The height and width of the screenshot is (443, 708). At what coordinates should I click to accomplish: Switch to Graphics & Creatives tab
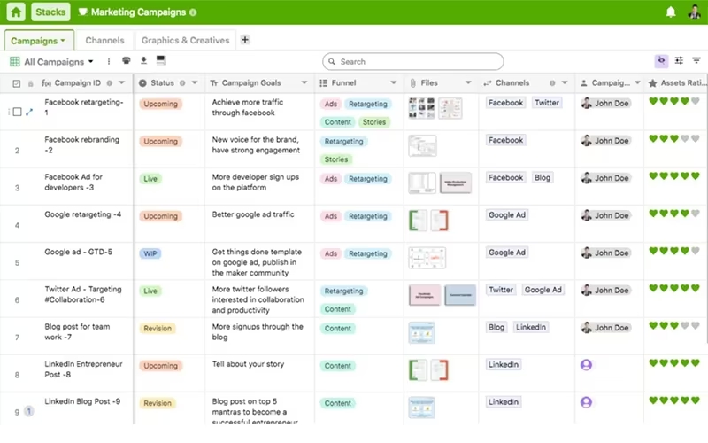[185, 40]
